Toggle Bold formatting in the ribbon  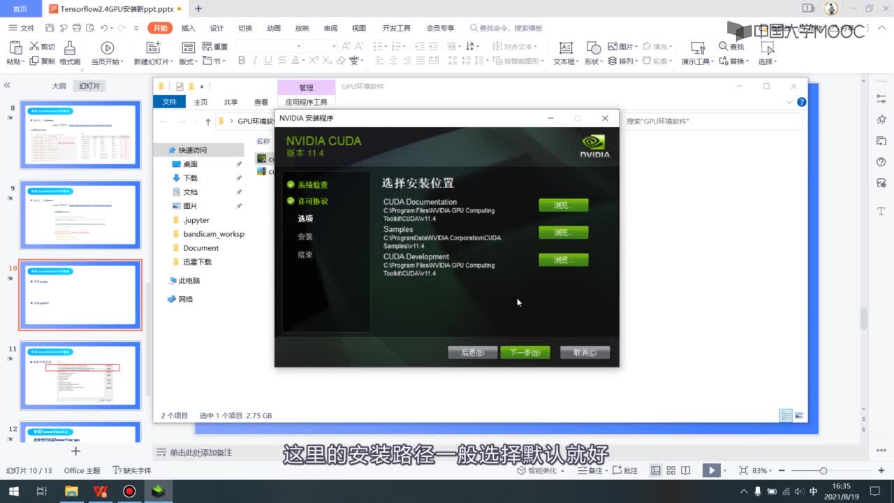242,61
